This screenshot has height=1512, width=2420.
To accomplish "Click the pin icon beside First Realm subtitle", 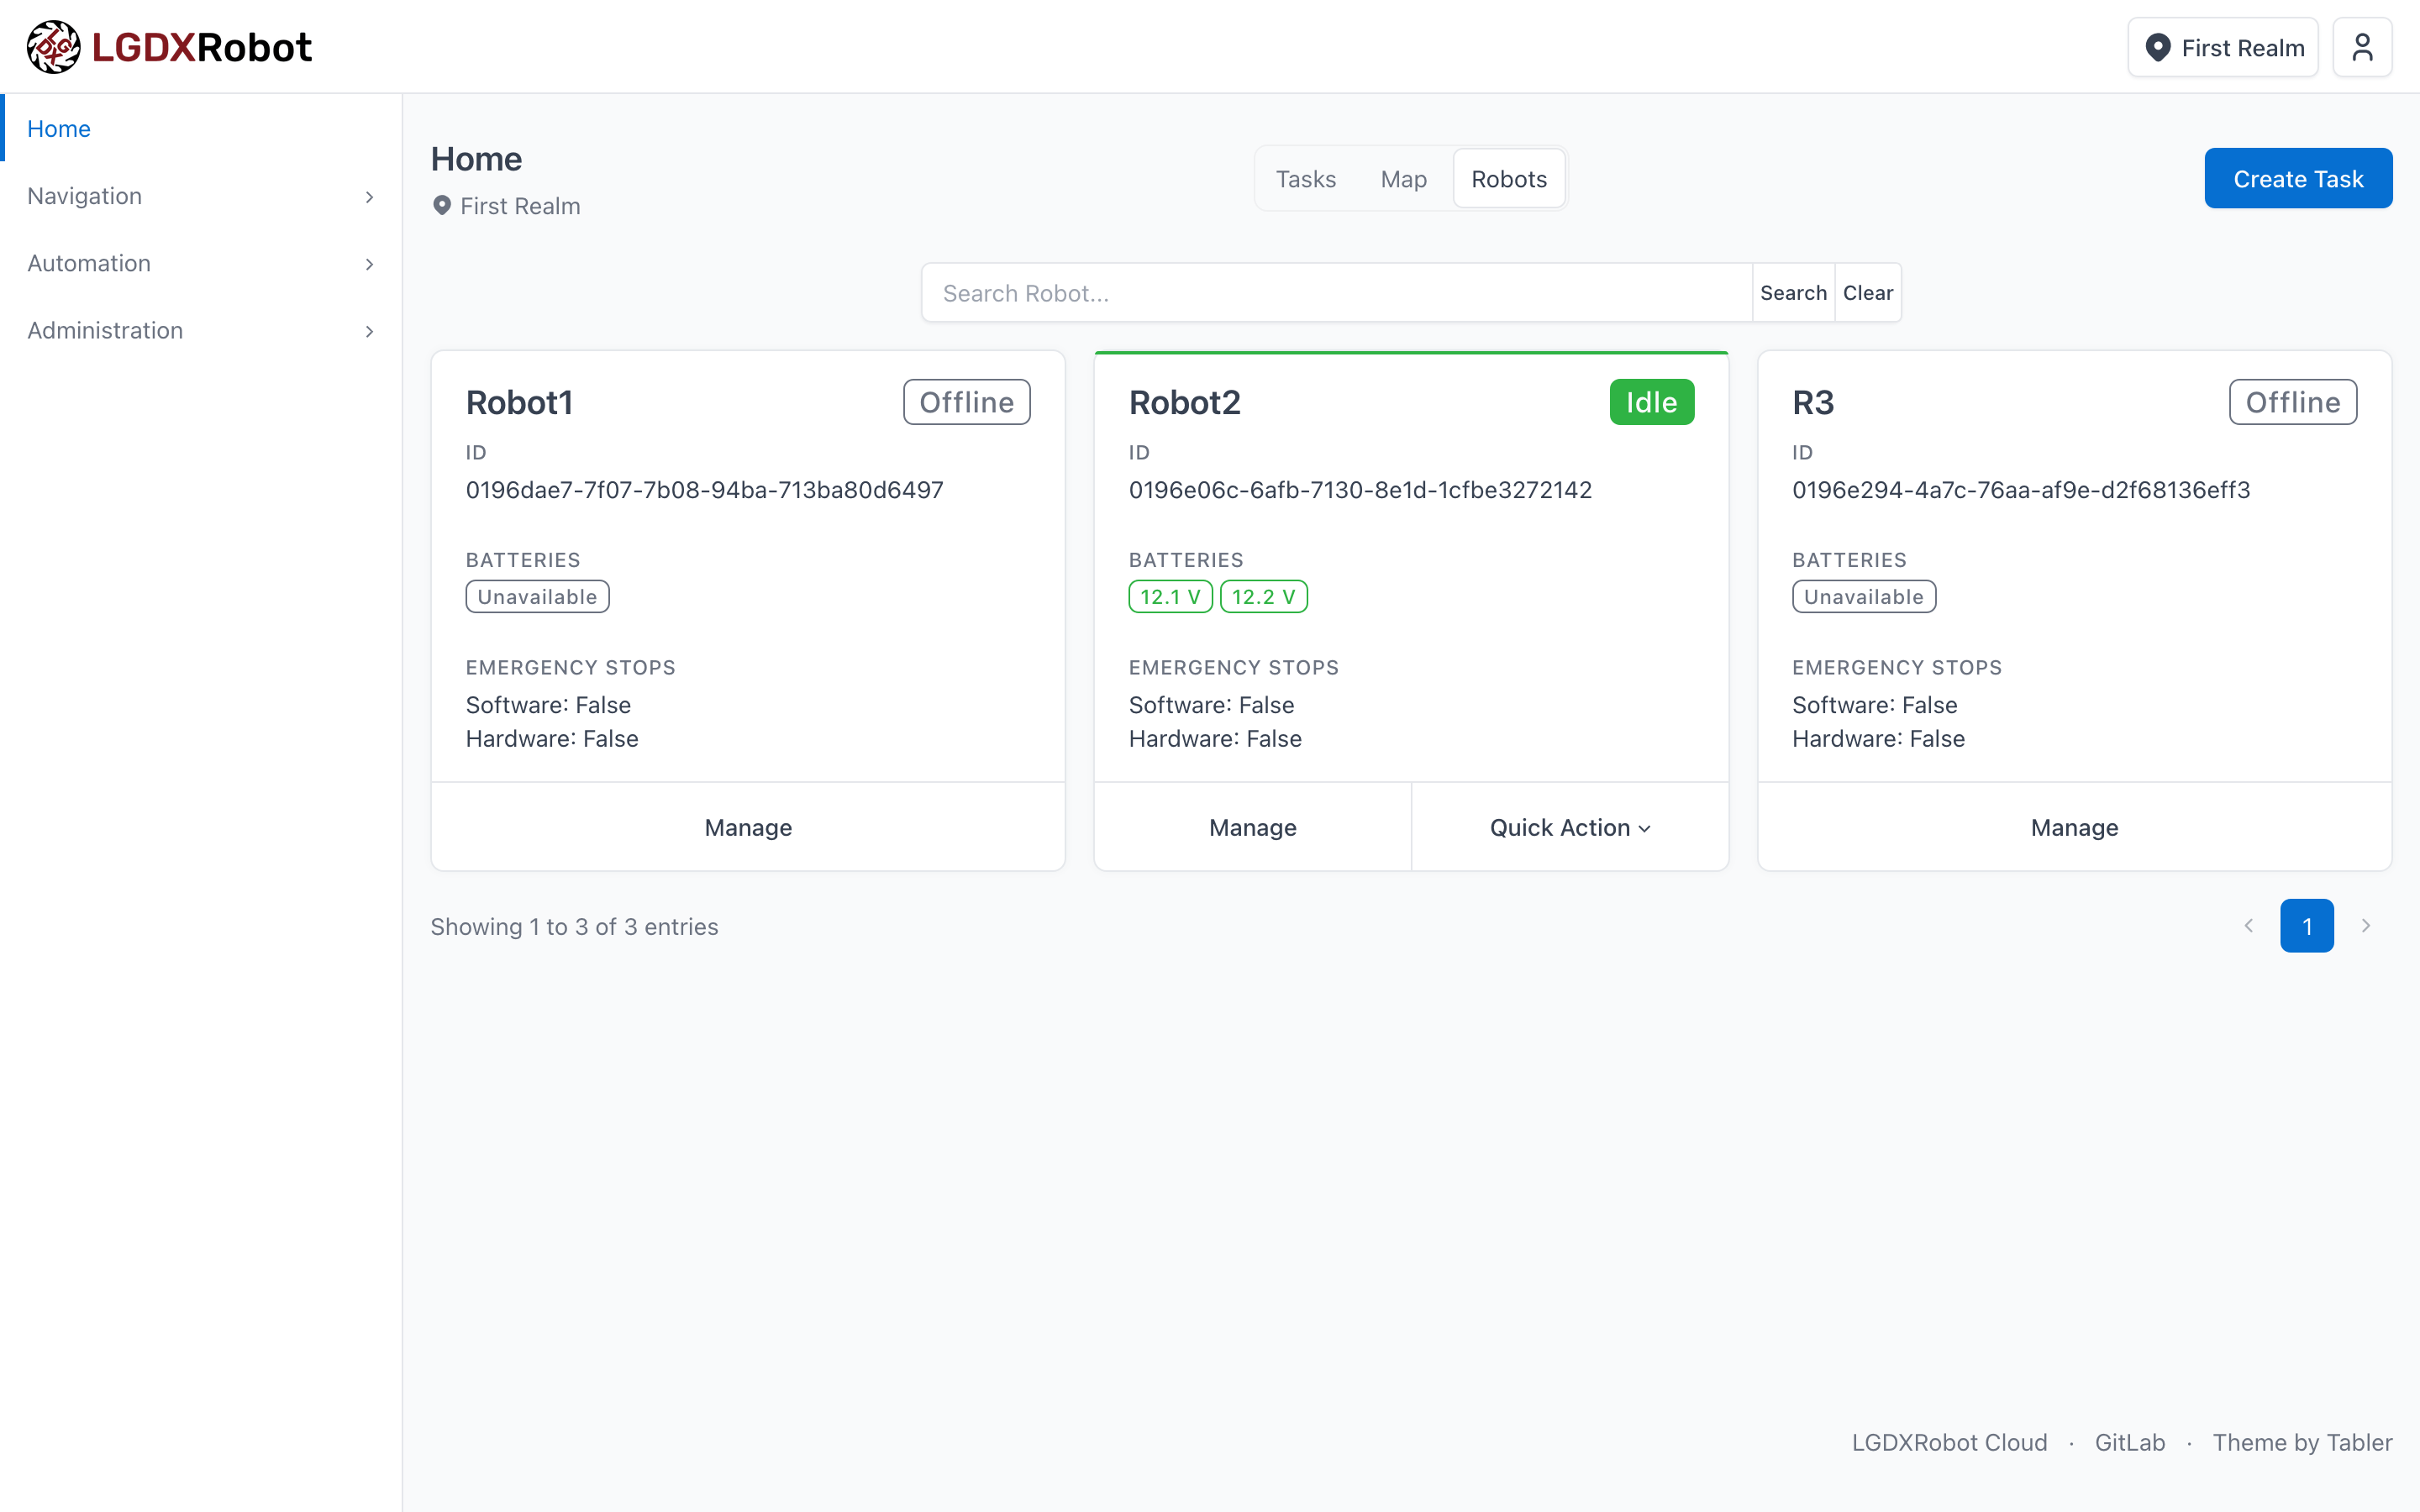I will [441, 206].
